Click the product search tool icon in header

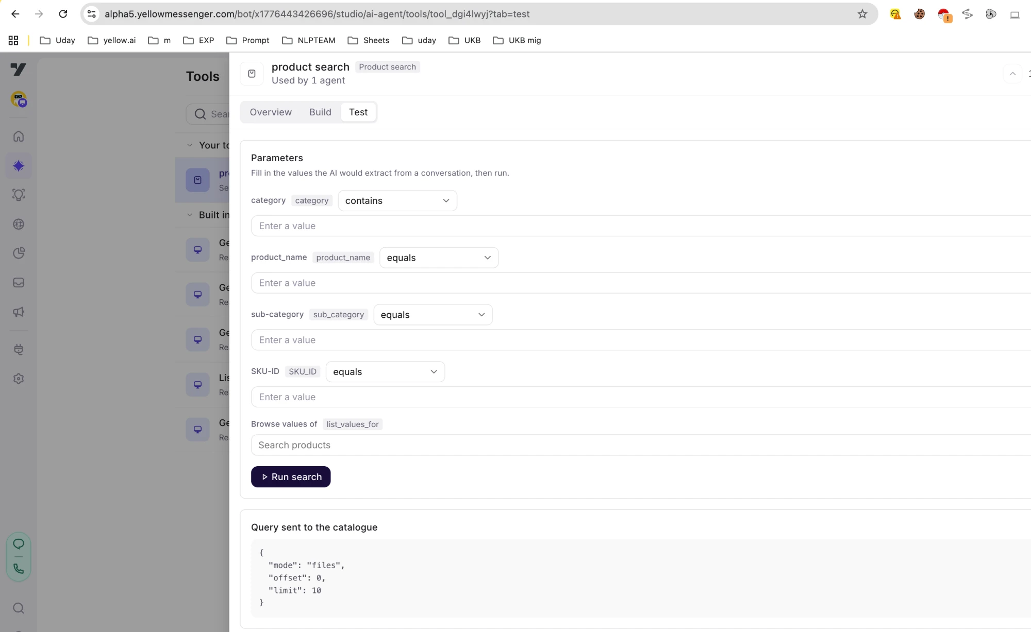click(x=252, y=74)
